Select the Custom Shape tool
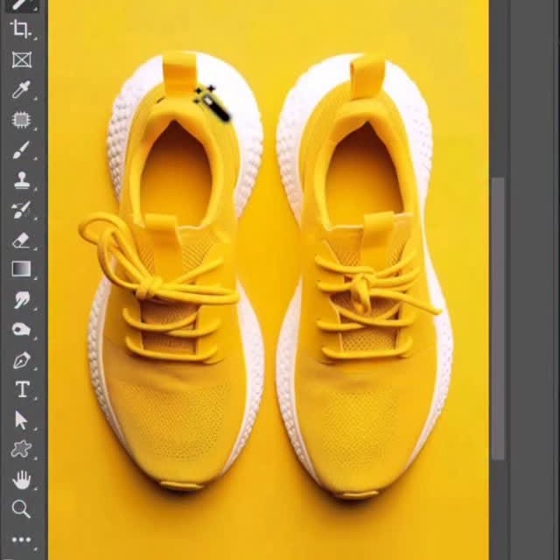Image resolution: width=560 pixels, height=560 pixels. 21,450
